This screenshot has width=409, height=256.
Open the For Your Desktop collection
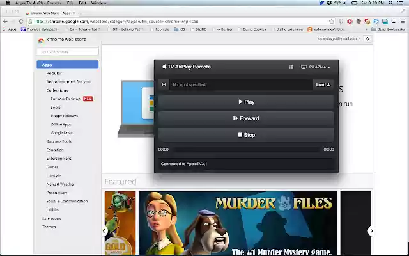65,99
